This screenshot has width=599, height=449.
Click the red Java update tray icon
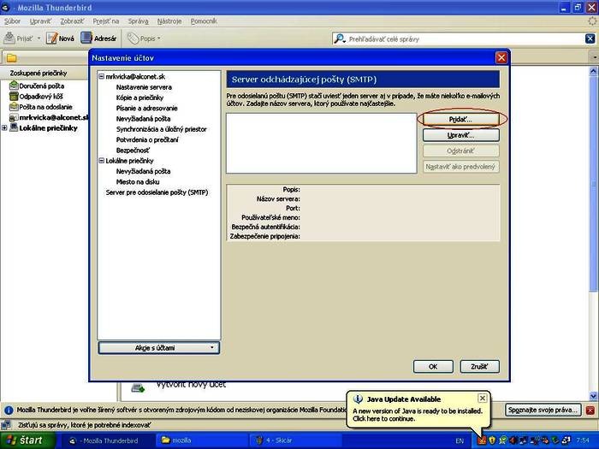point(482,440)
